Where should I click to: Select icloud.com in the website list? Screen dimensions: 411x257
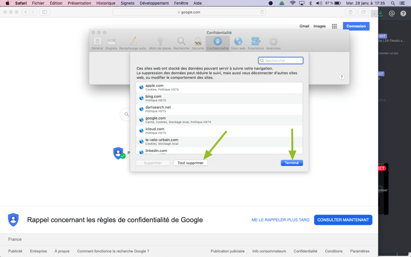pos(220,131)
